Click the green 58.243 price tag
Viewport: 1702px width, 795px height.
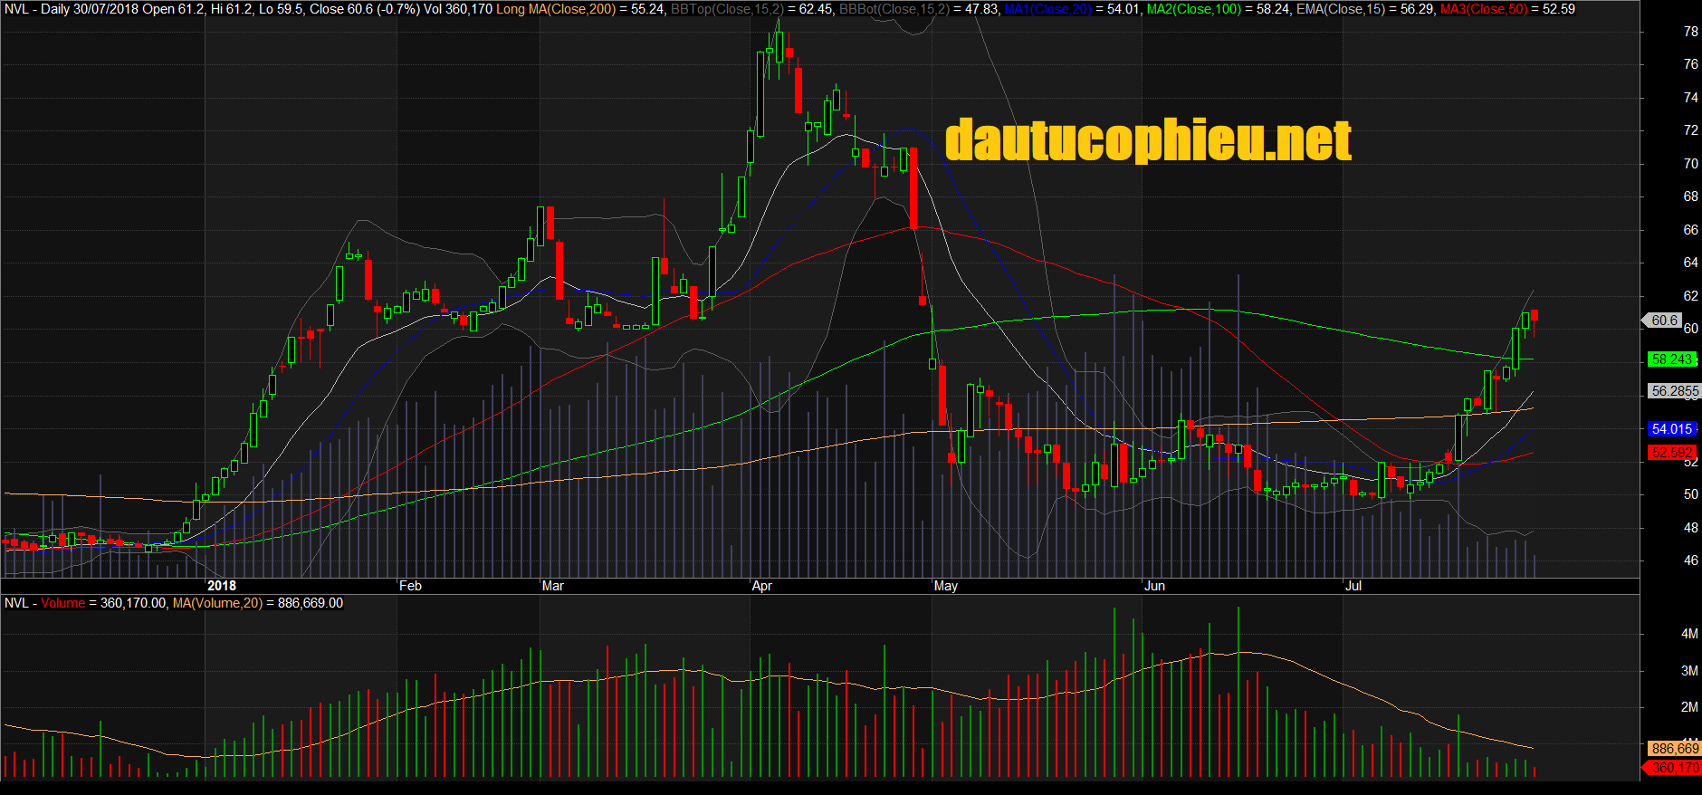click(1671, 359)
